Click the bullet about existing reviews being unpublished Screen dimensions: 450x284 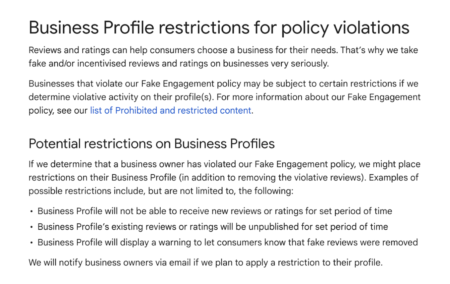coord(212,227)
